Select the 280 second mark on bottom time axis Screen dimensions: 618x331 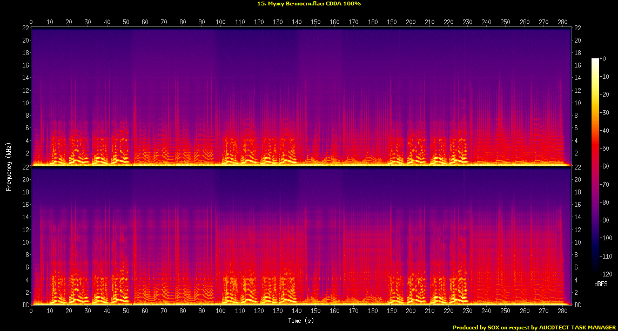(562, 312)
